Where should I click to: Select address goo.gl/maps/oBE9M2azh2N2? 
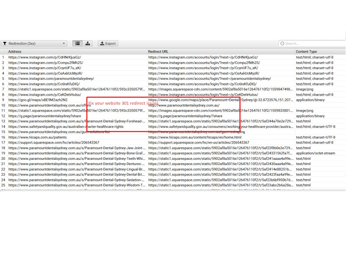38,100
